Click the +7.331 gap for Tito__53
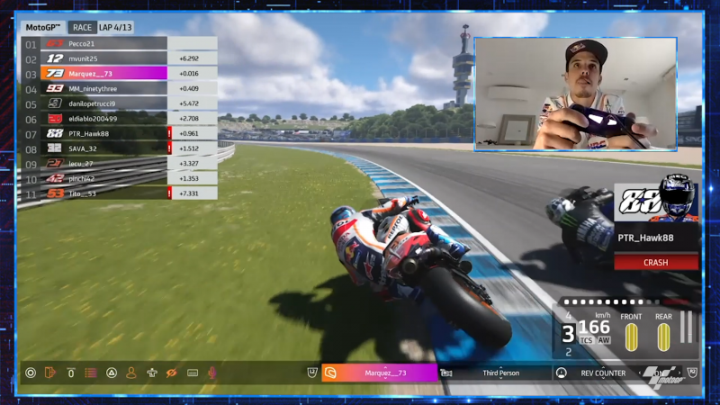Viewport: 720px width, 405px height. coord(189,193)
